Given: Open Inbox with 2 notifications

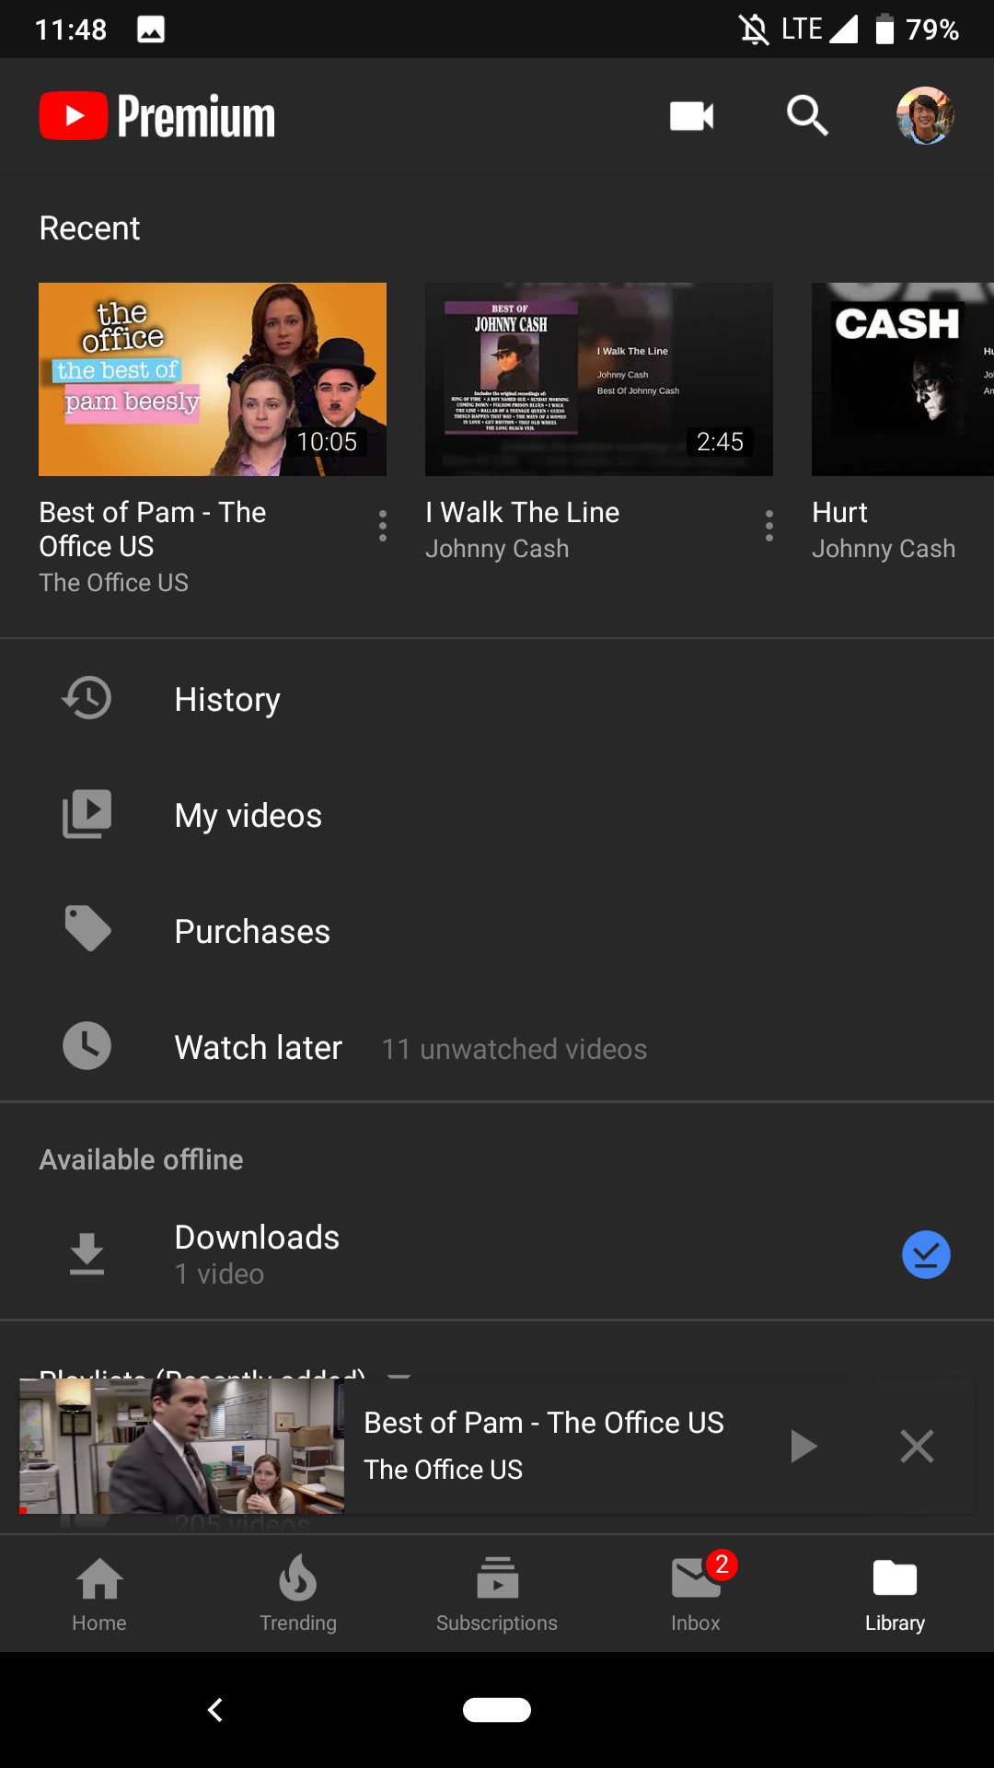Looking at the screenshot, I should coord(696,1593).
